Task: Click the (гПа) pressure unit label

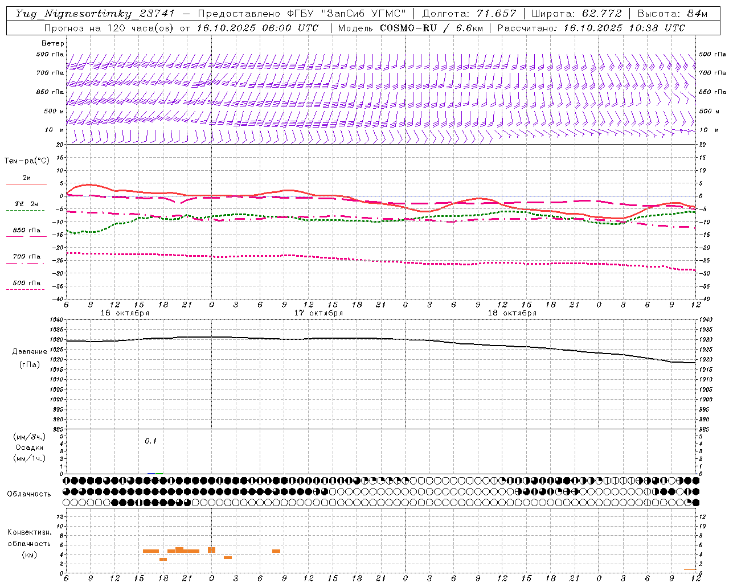Action: point(30,364)
